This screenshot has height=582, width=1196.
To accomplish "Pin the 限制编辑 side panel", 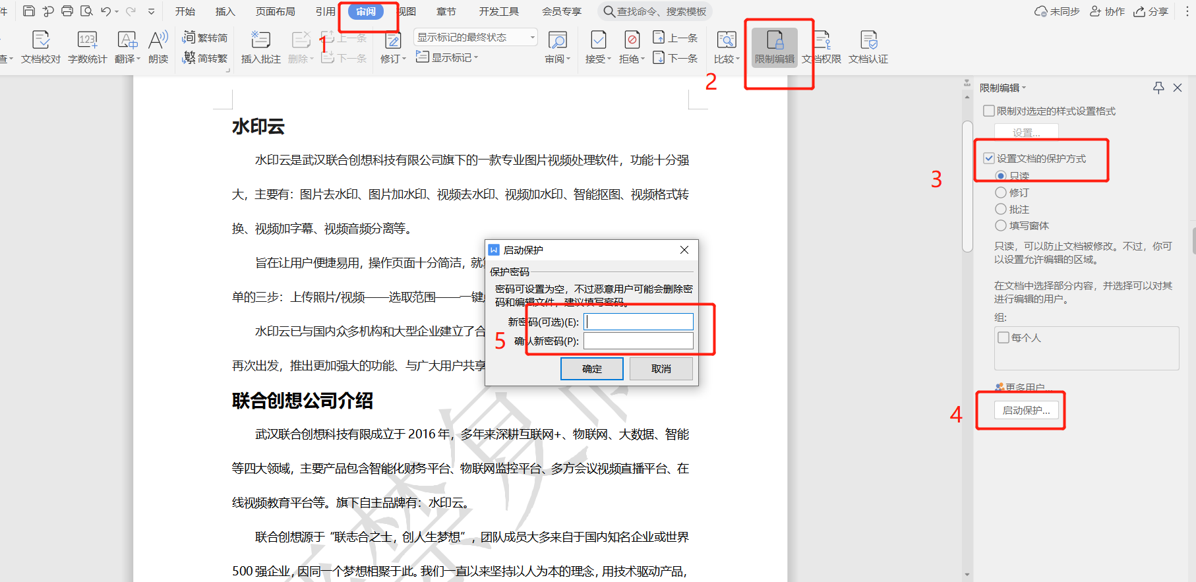I will click(1158, 88).
